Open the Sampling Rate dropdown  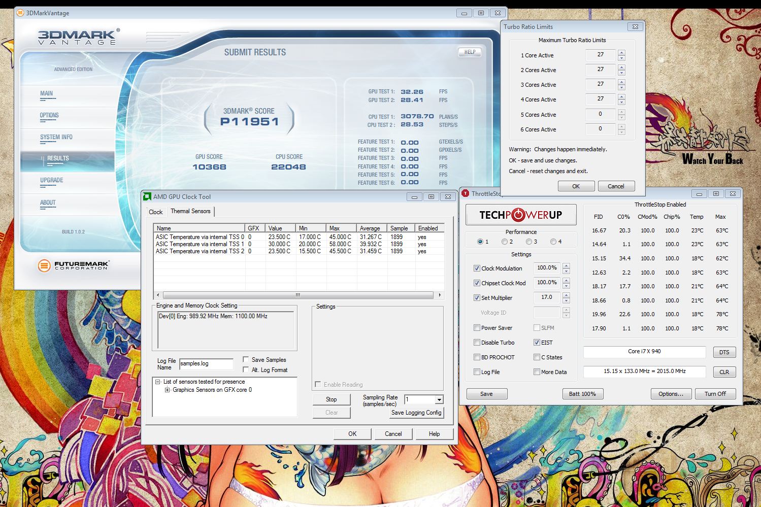(439, 399)
